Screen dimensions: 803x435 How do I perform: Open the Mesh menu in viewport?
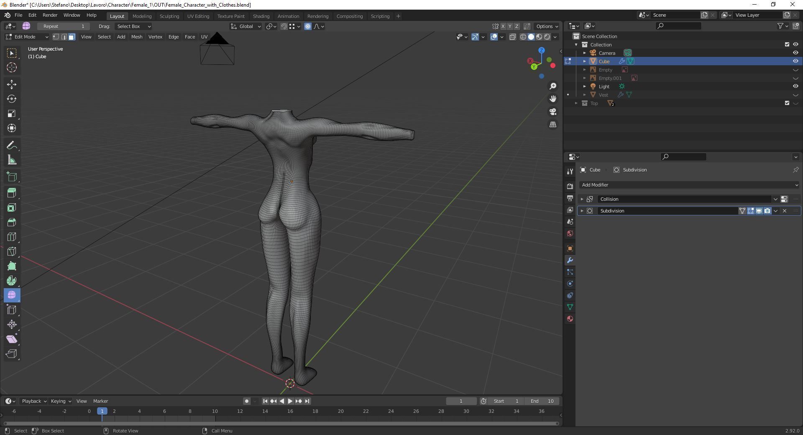tap(137, 37)
